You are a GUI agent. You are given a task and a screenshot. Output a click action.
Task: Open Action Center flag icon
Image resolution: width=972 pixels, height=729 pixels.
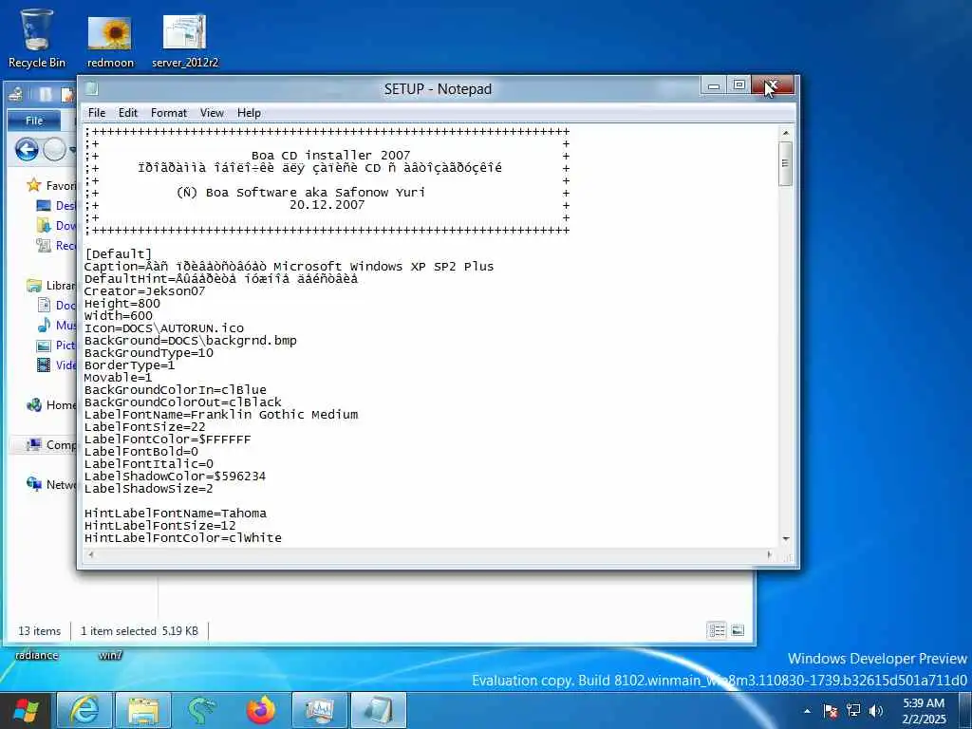830,711
